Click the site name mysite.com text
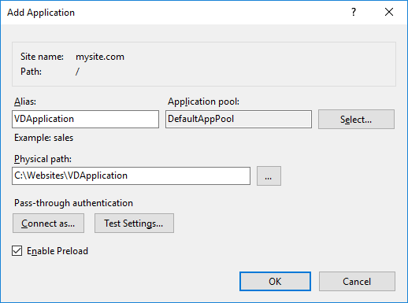Image resolution: width=408 pixels, height=303 pixels. 100,57
